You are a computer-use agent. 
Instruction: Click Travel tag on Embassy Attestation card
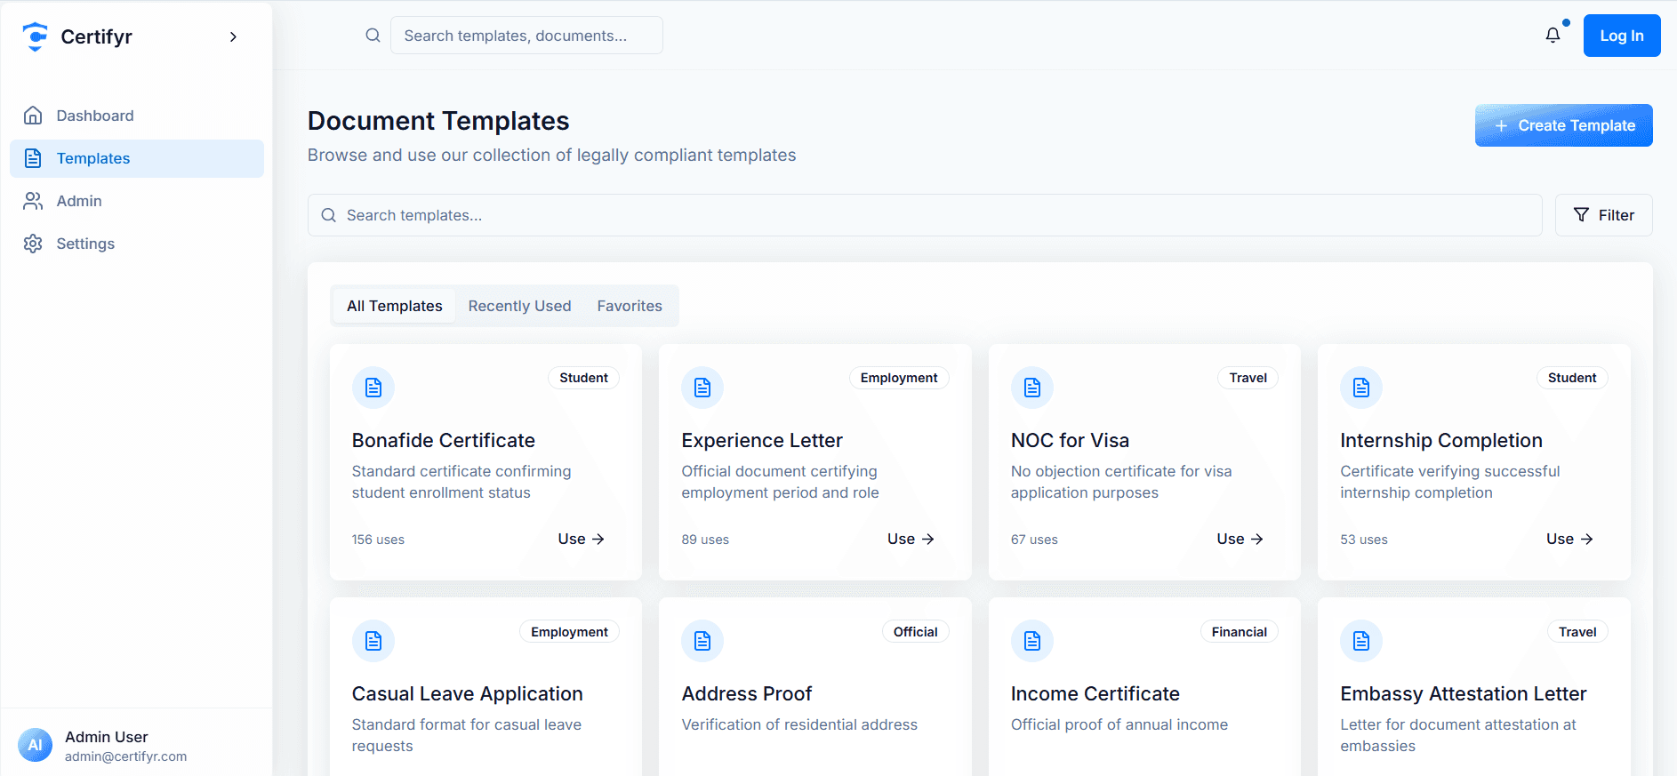coord(1577,632)
